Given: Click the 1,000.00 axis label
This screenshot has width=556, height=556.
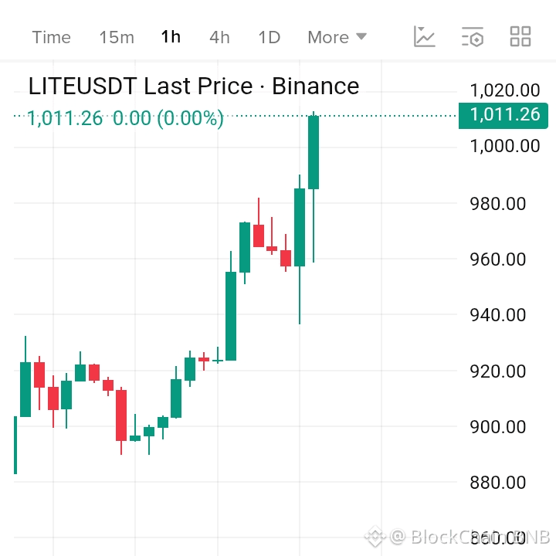Looking at the screenshot, I should (x=504, y=146).
